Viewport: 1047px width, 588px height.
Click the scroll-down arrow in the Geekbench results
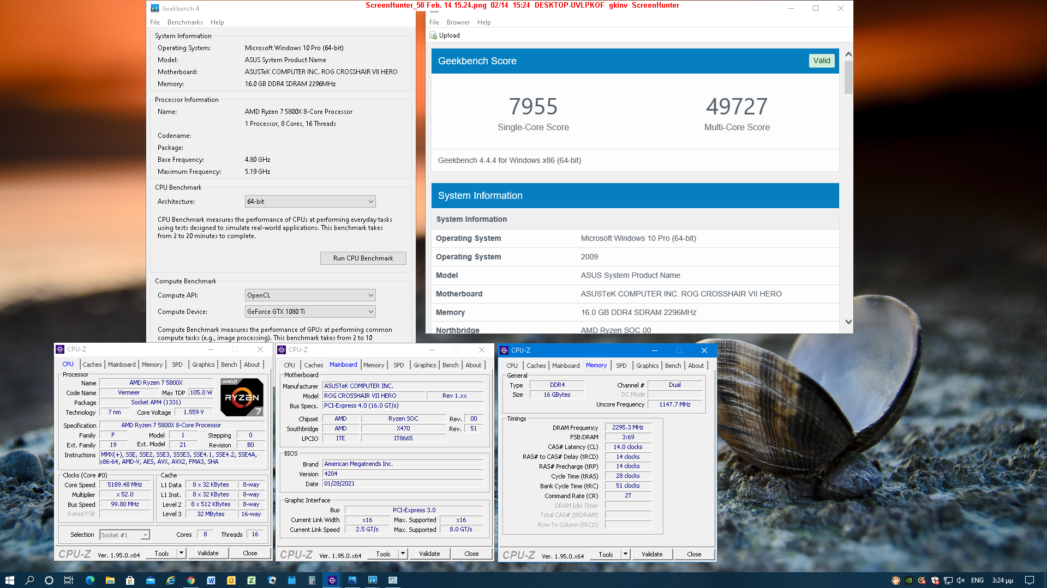848,322
